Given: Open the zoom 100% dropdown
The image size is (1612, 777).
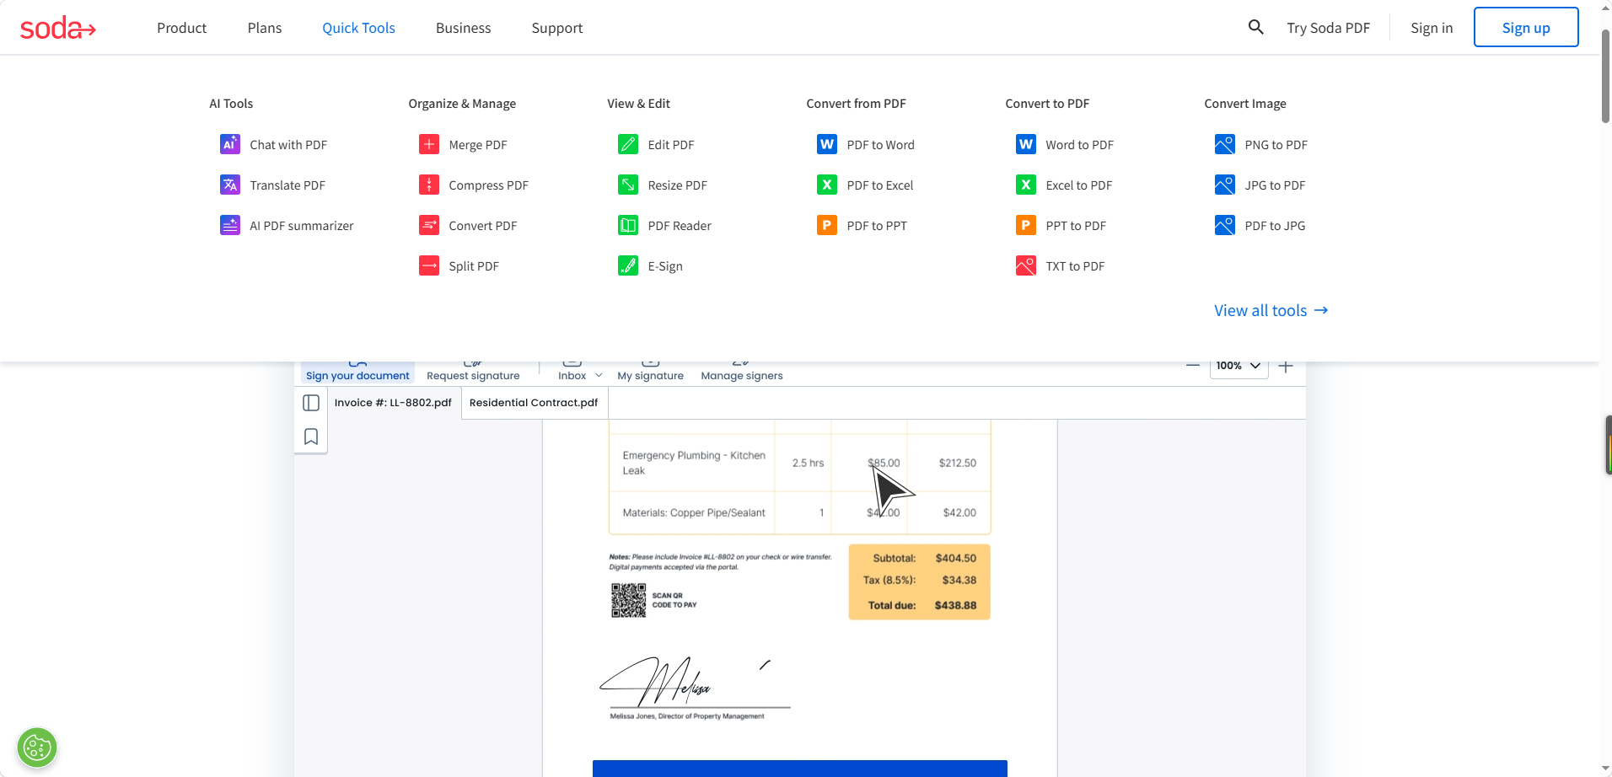Looking at the screenshot, I should point(1239,366).
